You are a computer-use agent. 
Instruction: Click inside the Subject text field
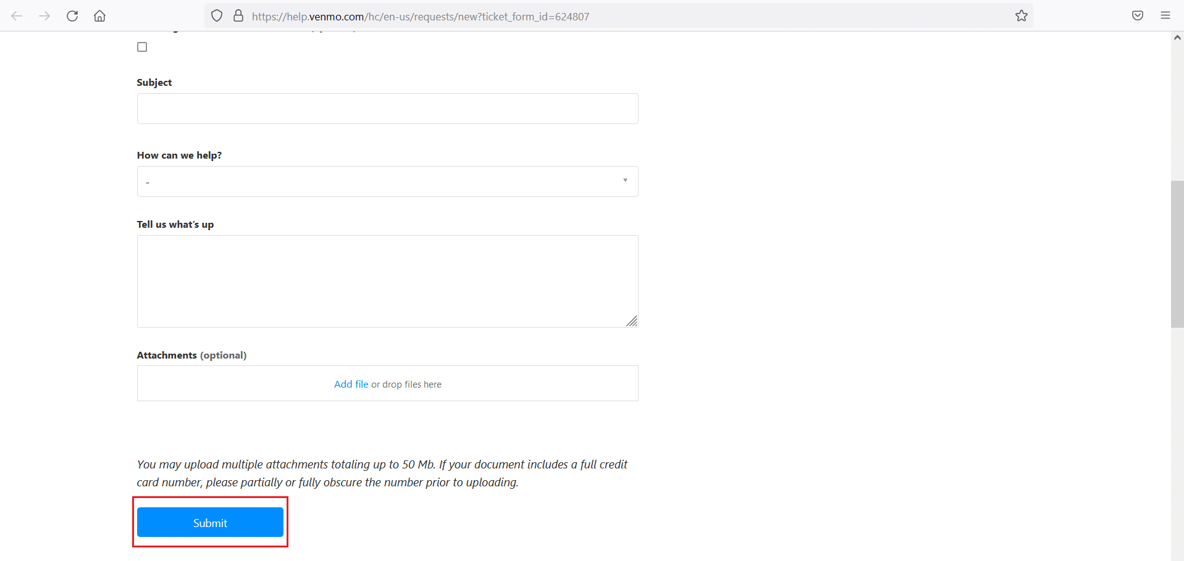[x=387, y=109]
